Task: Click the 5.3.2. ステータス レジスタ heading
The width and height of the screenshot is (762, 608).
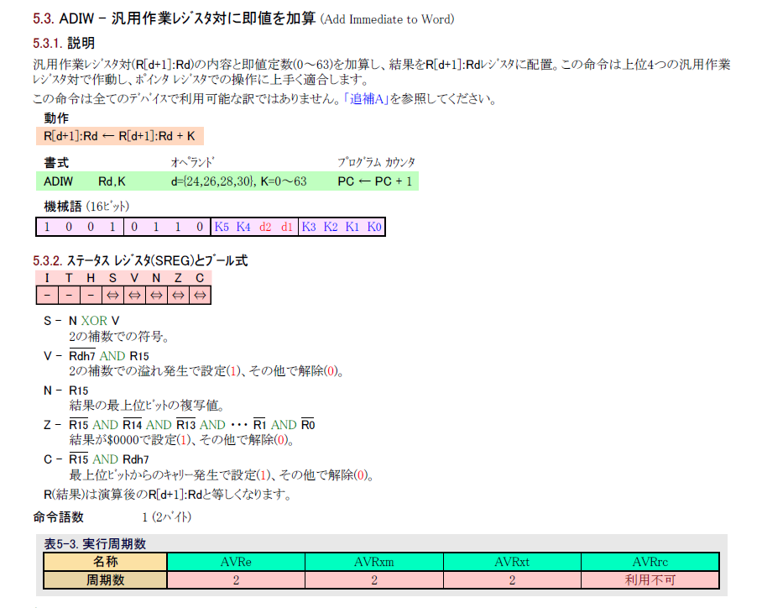Action: 140,261
